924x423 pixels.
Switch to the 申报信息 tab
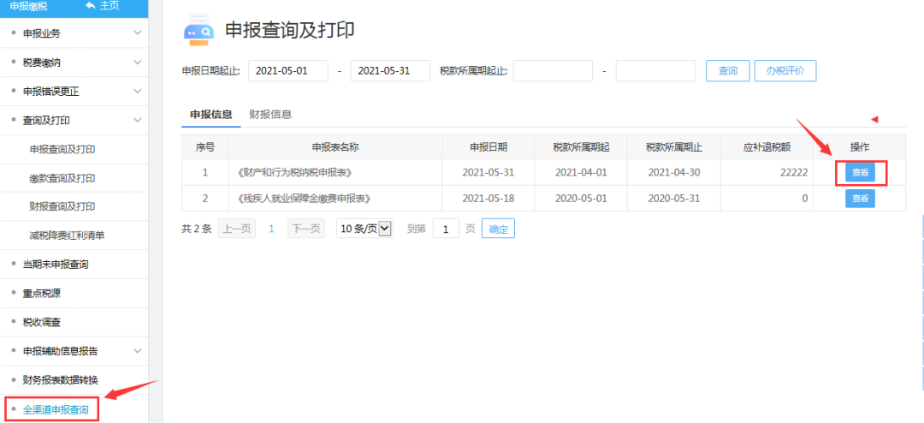tap(211, 115)
